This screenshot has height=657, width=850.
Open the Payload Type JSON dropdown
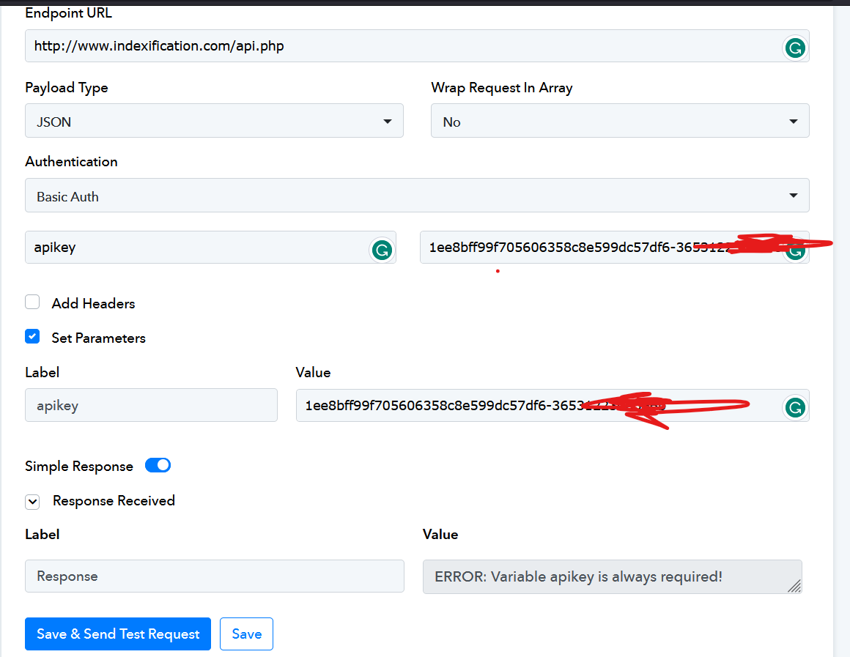tap(214, 120)
